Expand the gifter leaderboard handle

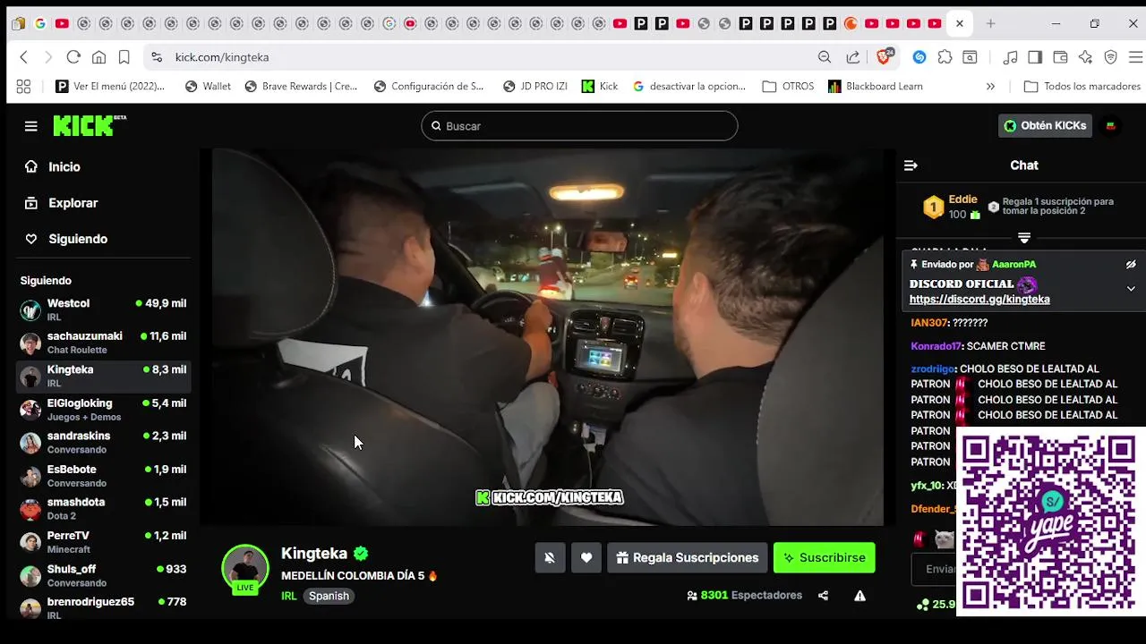pyautogui.click(x=1024, y=238)
